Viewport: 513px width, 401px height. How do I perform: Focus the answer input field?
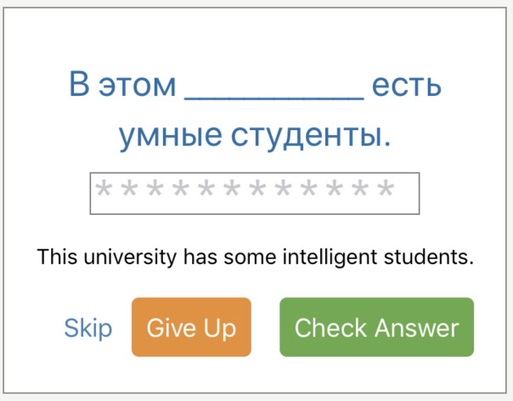[255, 194]
